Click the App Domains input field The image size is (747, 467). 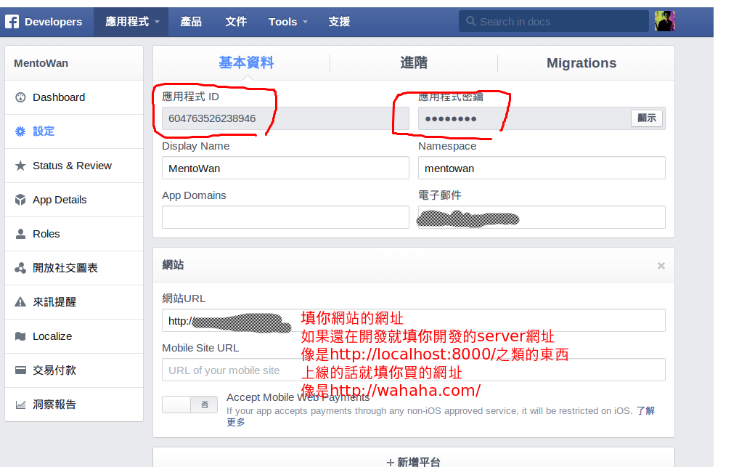click(x=285, y=217)
